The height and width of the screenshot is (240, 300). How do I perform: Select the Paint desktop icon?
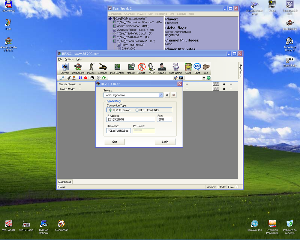pyautogui.click(x=8, y=25)
